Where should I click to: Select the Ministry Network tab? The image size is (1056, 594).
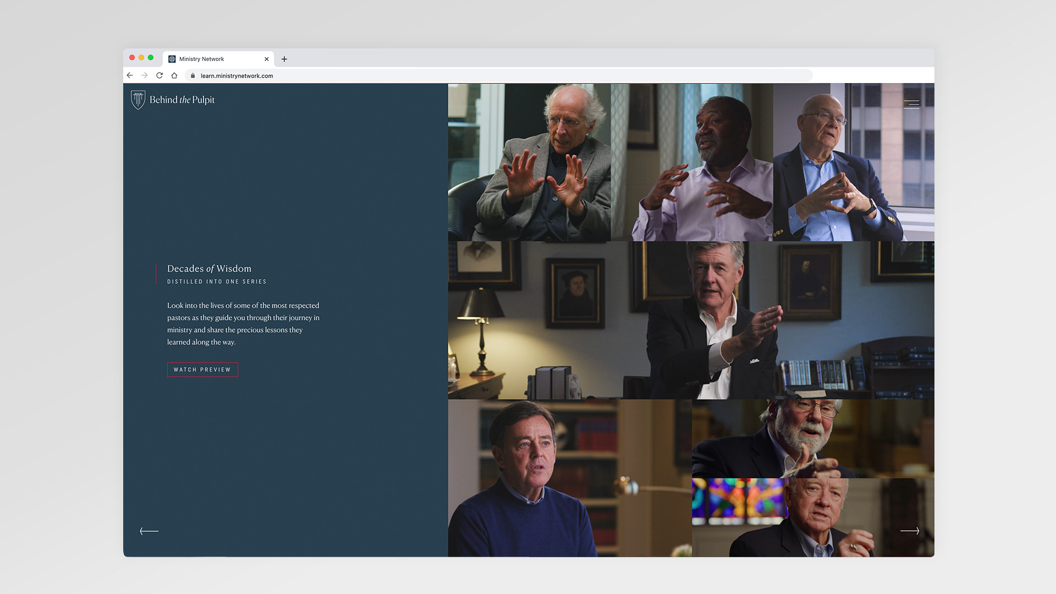218,59
